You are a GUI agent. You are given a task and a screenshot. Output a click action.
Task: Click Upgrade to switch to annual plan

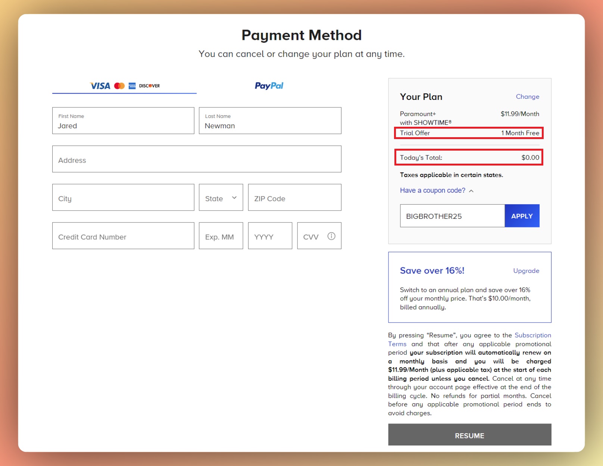(526, 271)
